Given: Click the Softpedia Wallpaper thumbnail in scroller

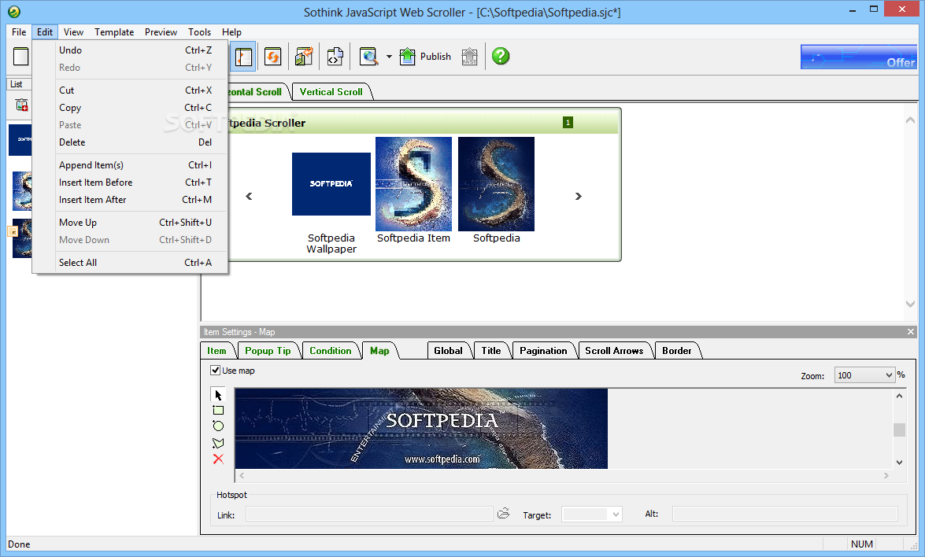Looking at the screenshot, I should pos(331,184).
